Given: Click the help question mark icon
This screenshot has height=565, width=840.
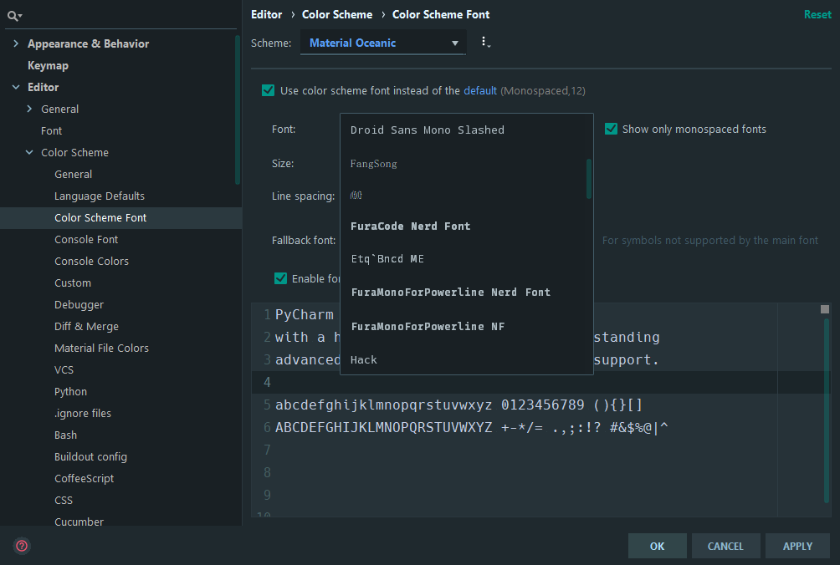Looking at the screenshot, I should 21,545.
